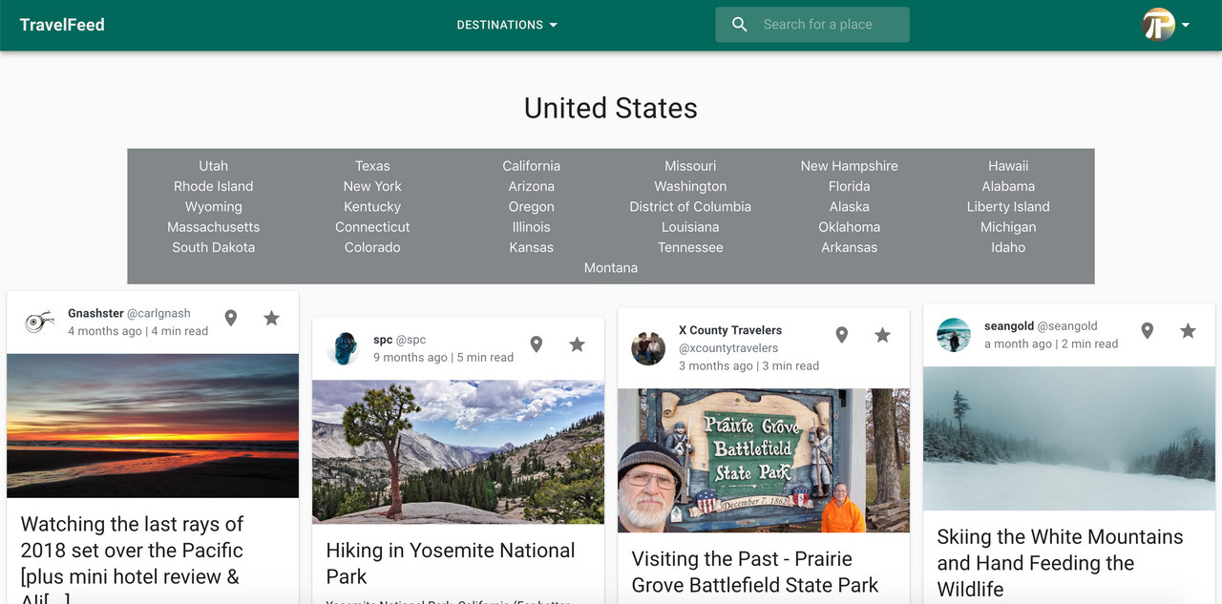The height and width of the screenshot is (604, 1222).
Task: Click the TravelFeed logo
Action: (x=62, y=25)
